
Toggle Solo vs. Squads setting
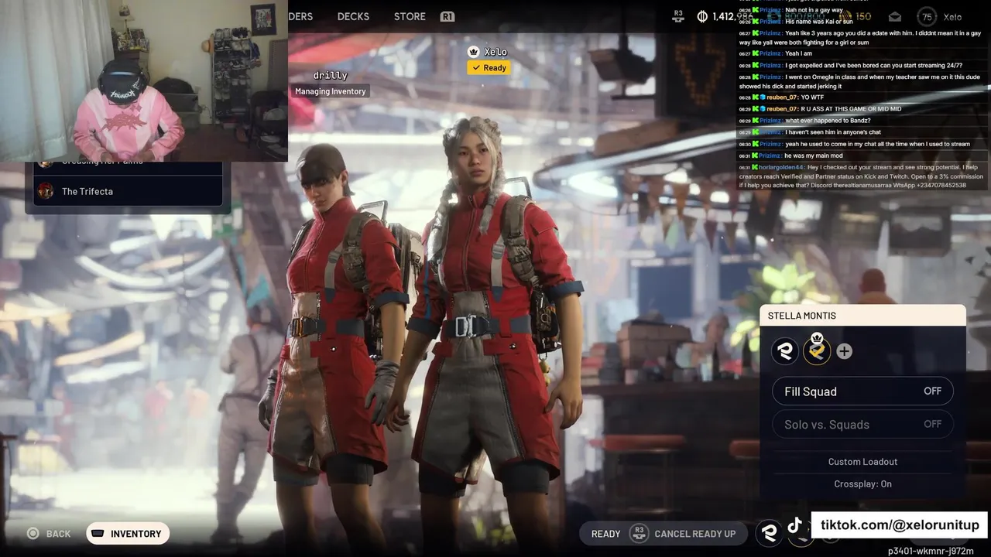click(x=862, y=424)
